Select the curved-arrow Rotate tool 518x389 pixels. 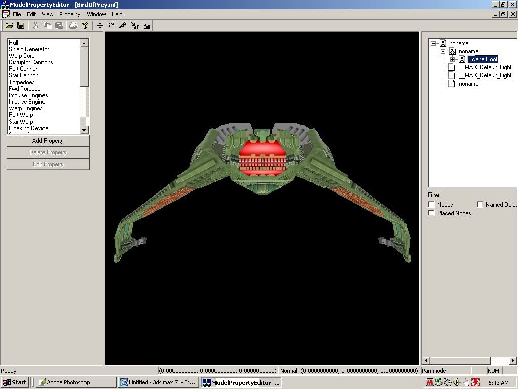(x=111, y=25)
